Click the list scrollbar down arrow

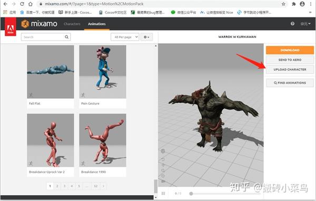[x=155, y=197]
